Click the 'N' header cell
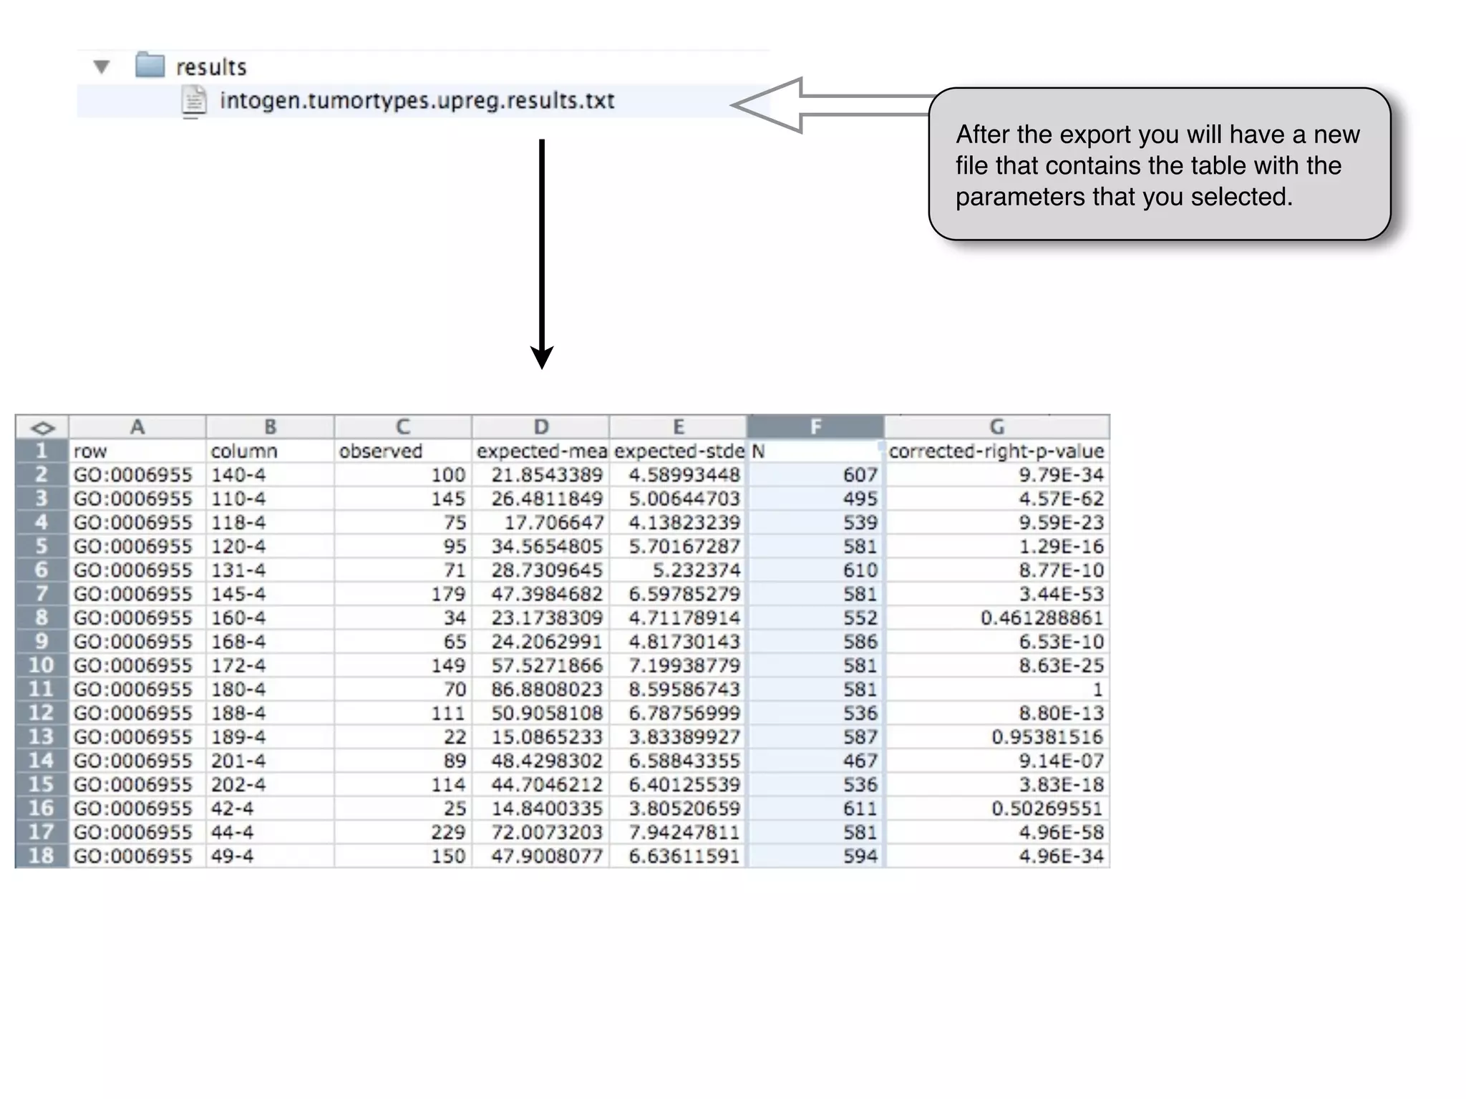The height and width of the screenshot is (1099, 1466). [x=815, y=451]
